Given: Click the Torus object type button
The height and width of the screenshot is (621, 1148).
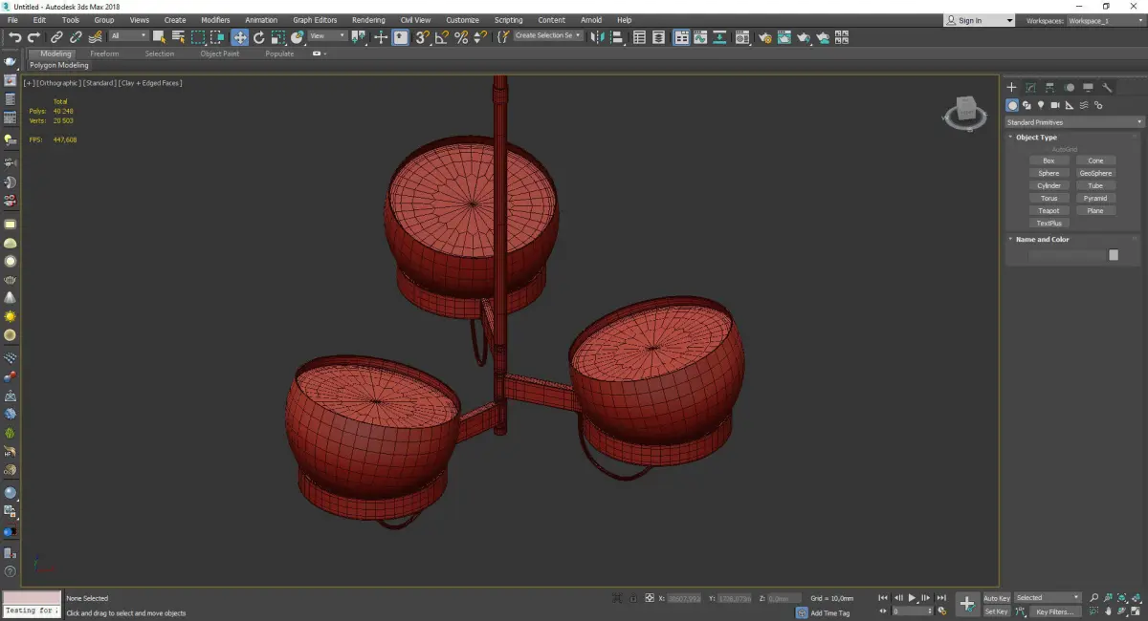Looking at the screenshot, I should (x=1049, y=198).
